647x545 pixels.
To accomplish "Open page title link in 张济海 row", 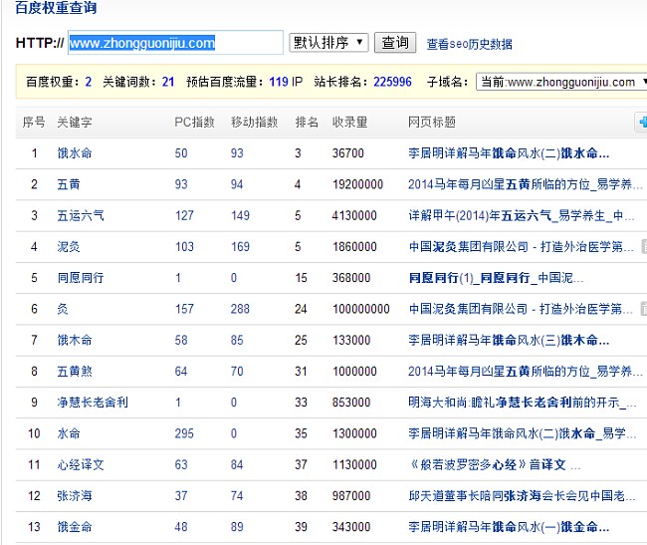I will click(522, 495).
